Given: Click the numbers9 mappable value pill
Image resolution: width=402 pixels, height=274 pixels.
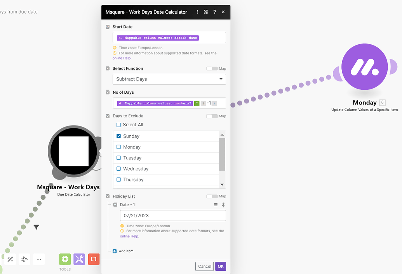Looking at the screenshot, I should [x=155, y=103].
